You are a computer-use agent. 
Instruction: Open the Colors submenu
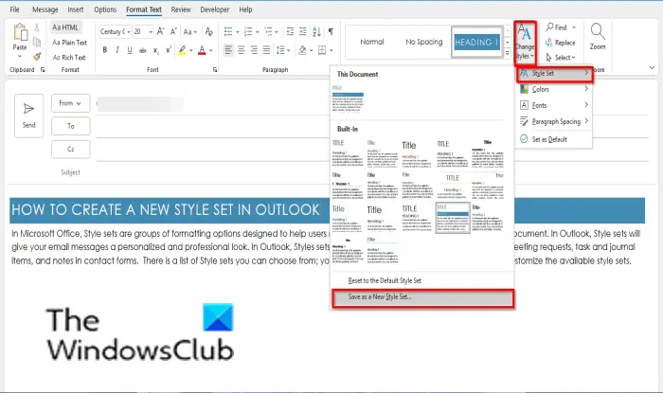click(554, 89)
